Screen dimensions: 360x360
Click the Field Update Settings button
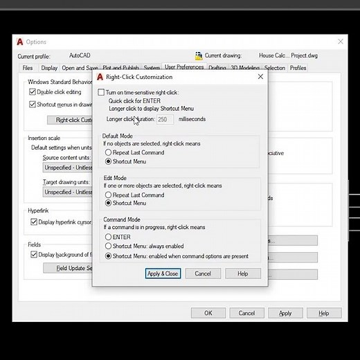[68, 268]
